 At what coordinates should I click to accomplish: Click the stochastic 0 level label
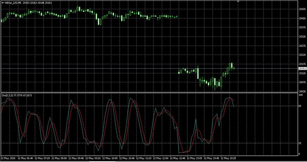tap(299, 154)
